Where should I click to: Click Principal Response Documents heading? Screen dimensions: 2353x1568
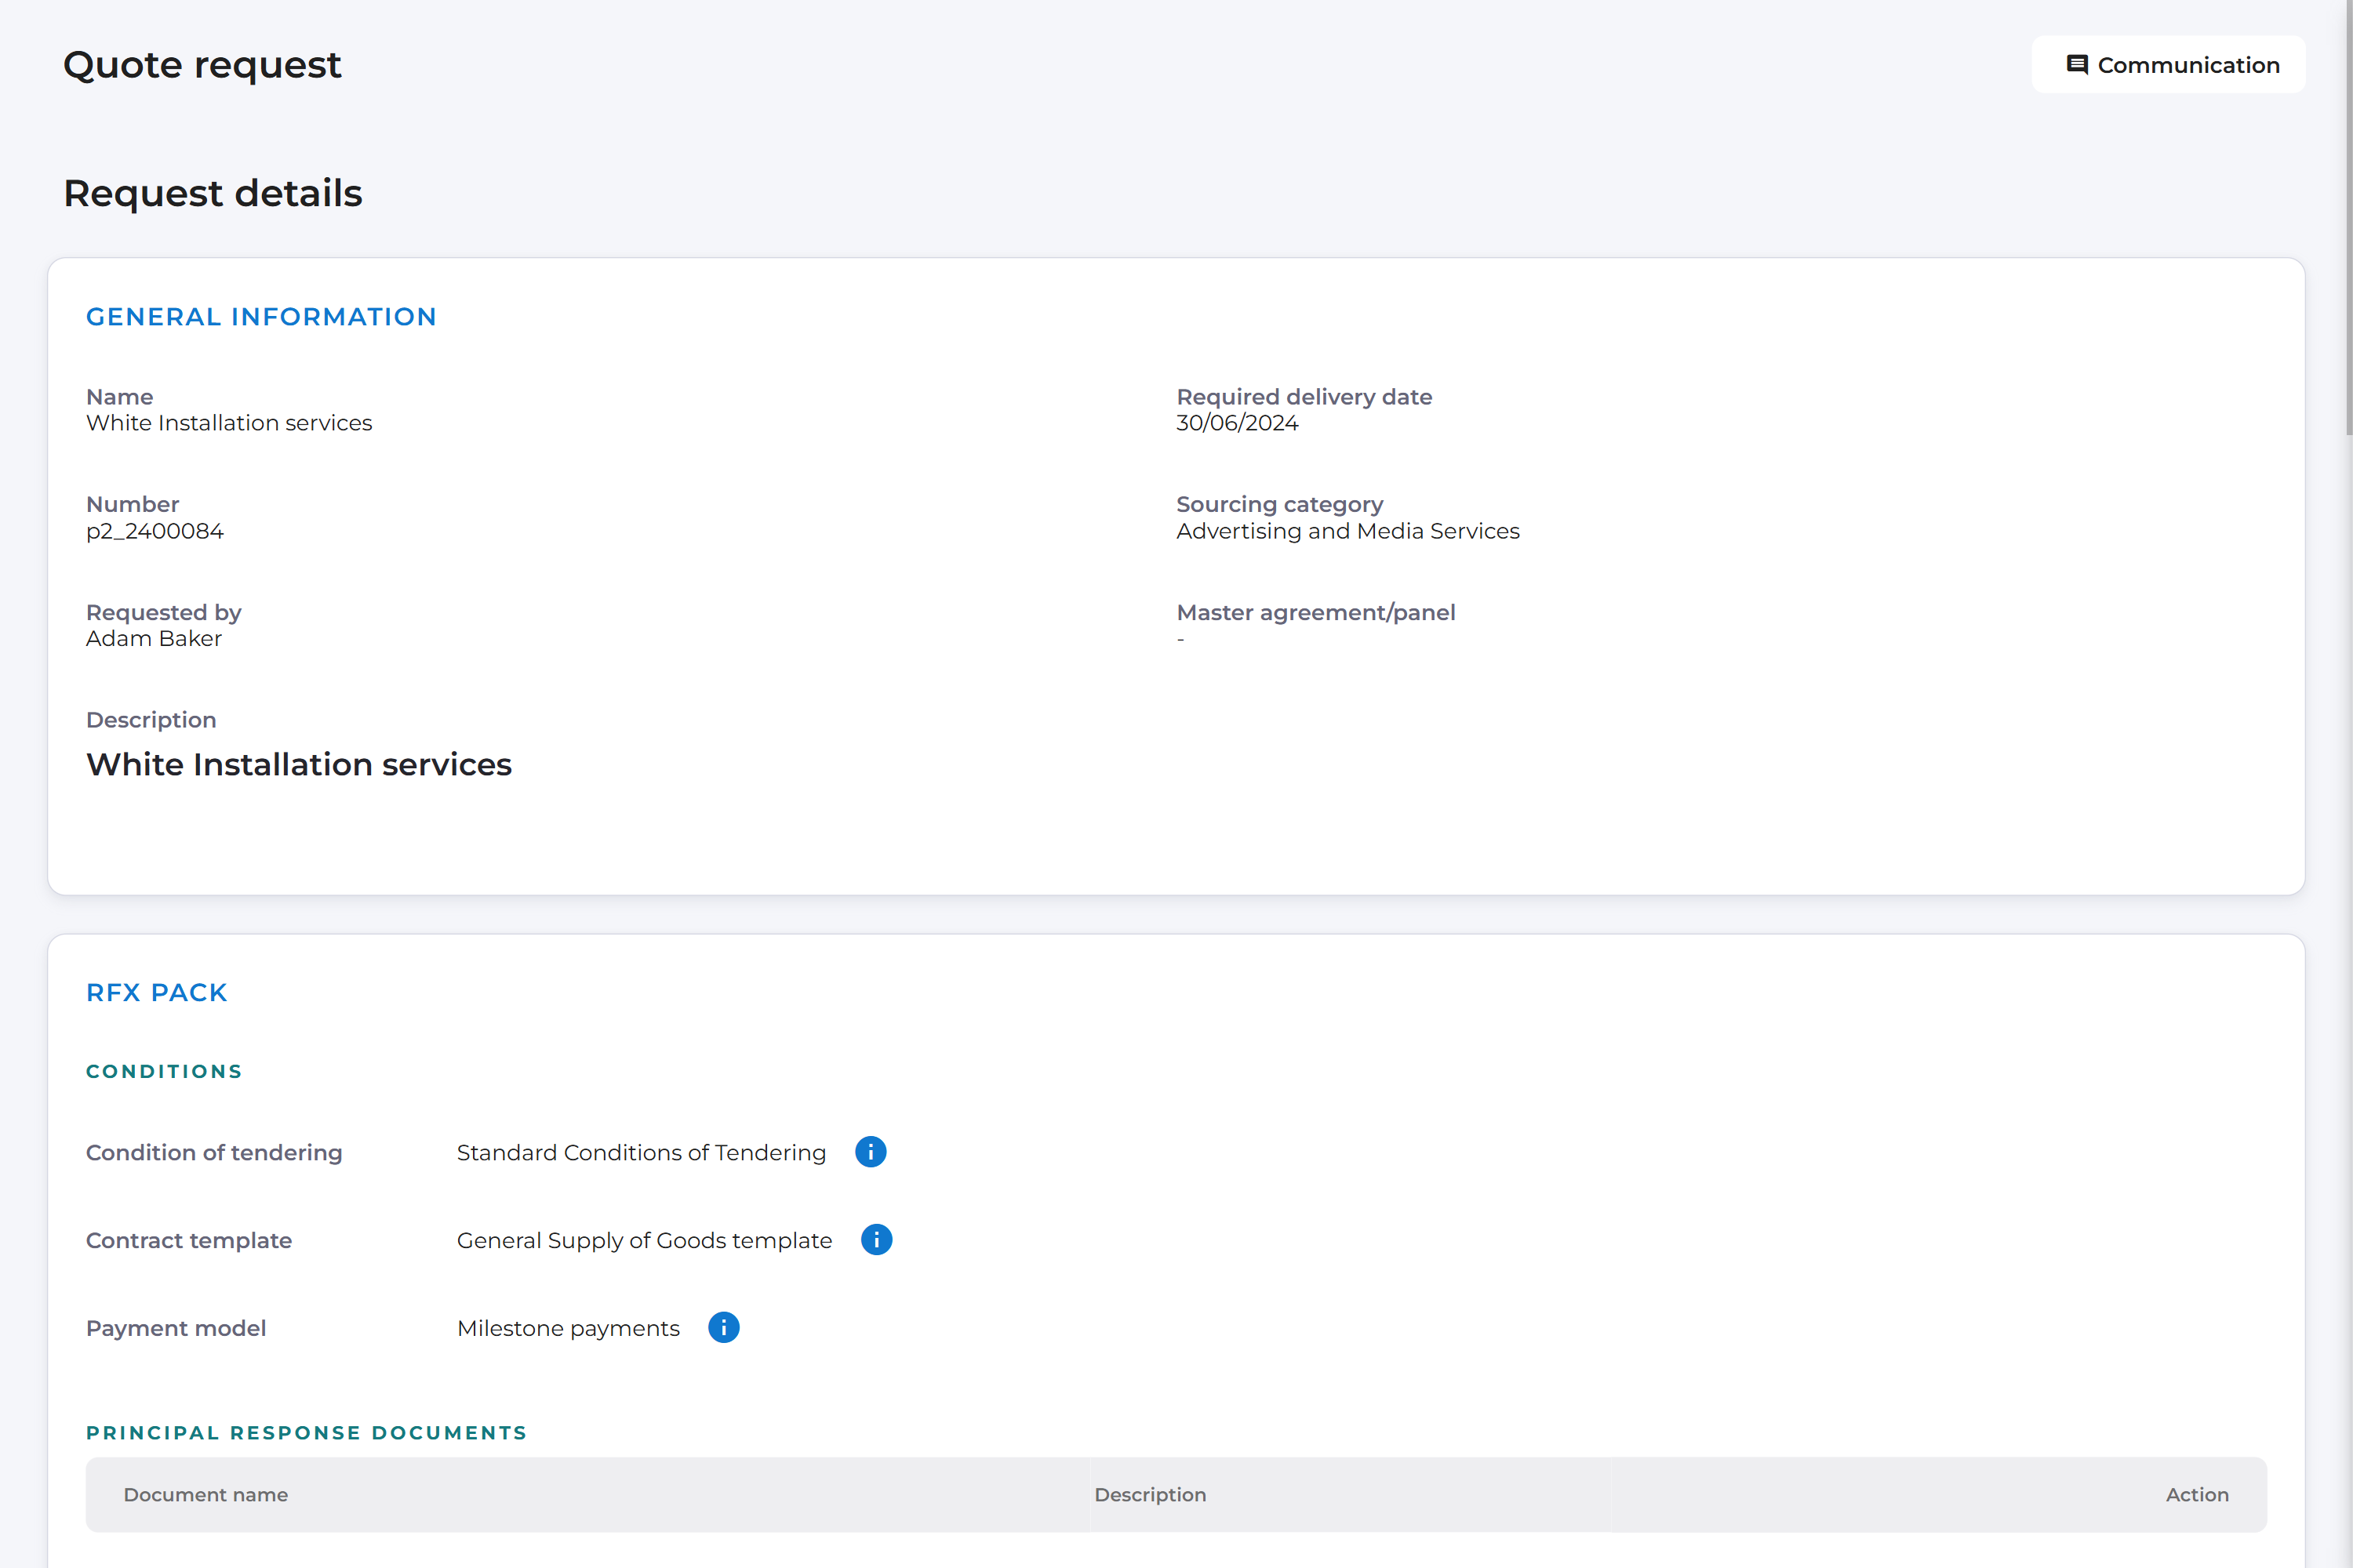coord(306,1433)
